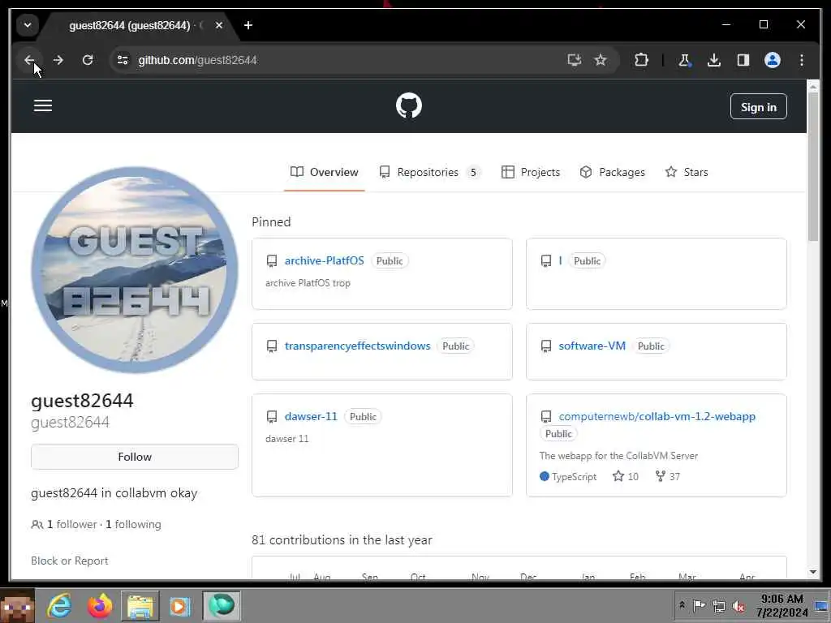Screen dimensions: 831x623
Task: Close the guest82644 browser tab
Action: tap(219, 25)
